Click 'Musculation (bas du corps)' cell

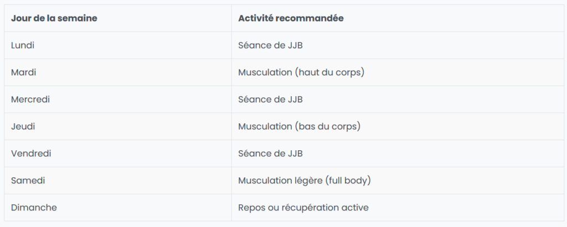point(398,126)
